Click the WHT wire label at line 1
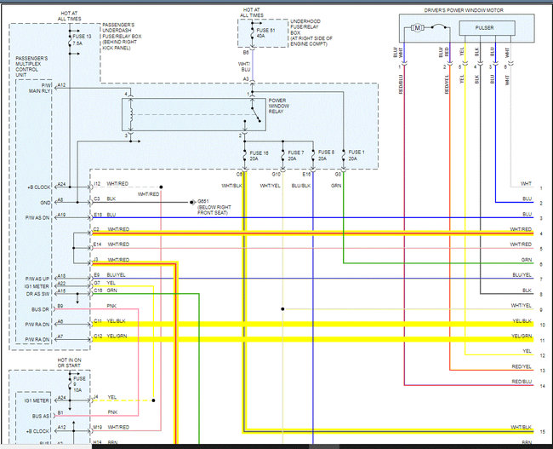The image size is (553, 449). (526, 184)
